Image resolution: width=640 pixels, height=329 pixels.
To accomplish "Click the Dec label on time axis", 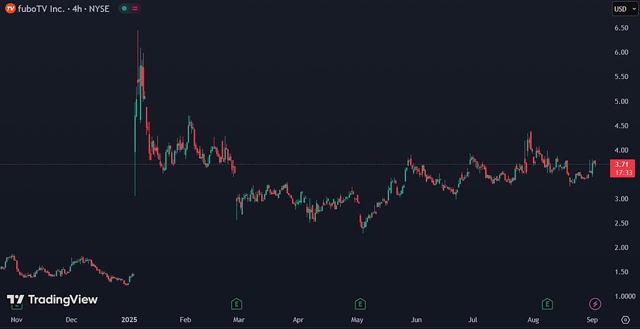I will 71,320.
